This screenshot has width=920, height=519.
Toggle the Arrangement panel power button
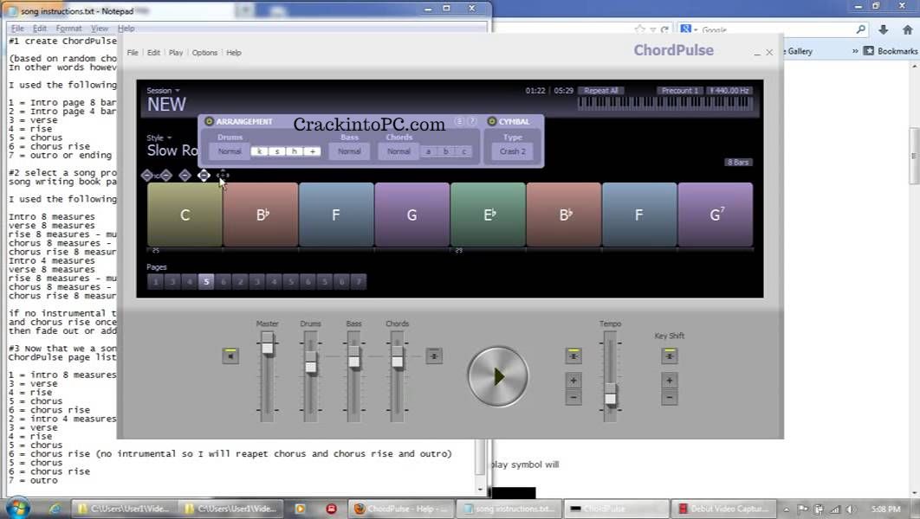tap(209, 121)
